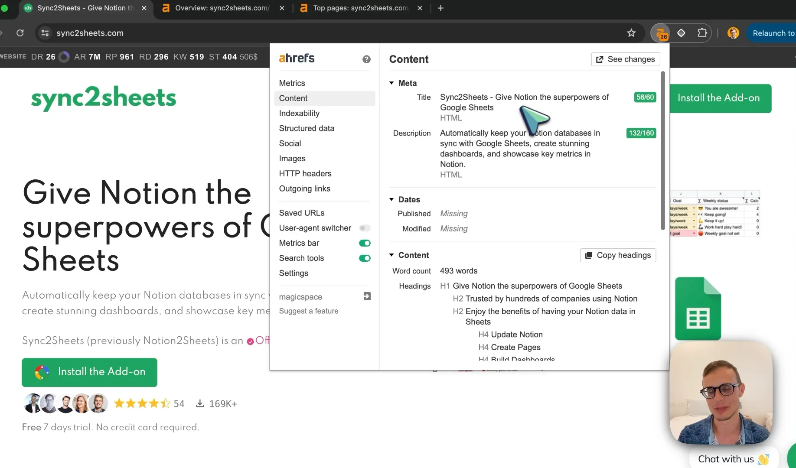Close the Overview: sync2sheets.com tab
The width and height of the screenshot is (796, 468).
click(282, 8)
